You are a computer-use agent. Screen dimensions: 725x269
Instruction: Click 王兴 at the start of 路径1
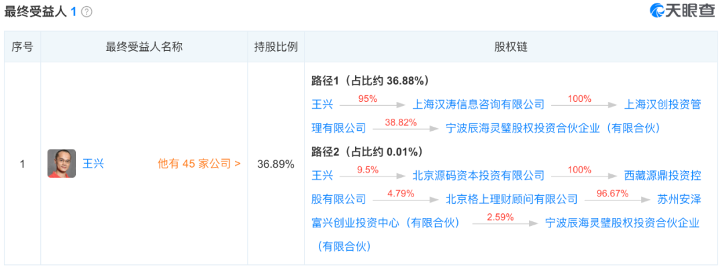(322, 104)
